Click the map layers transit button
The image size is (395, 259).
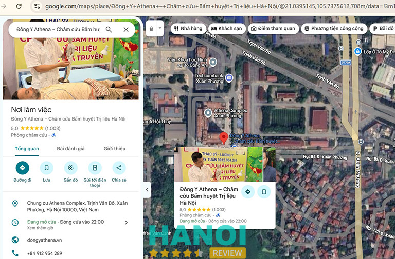[151, 29]
